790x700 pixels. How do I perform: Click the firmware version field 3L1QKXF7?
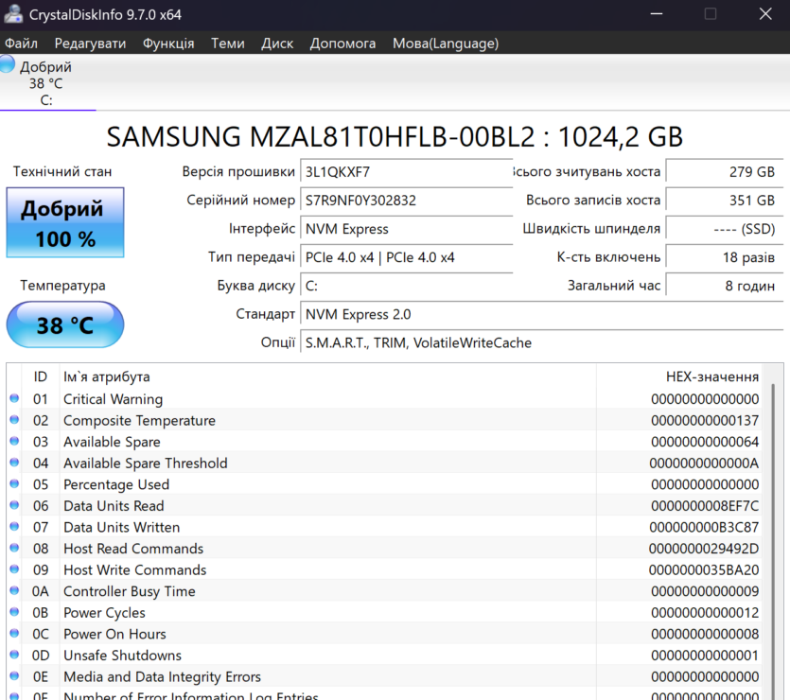tap(407, 172)
